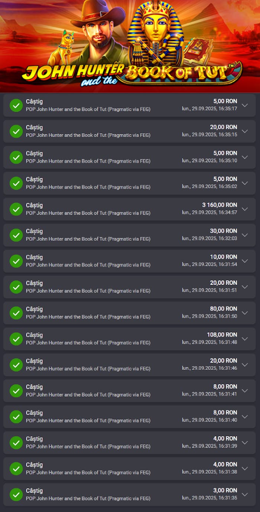Click green checkmark icon of 16:35:15 win
The image size is (260, 512).
tap(16, 131)
